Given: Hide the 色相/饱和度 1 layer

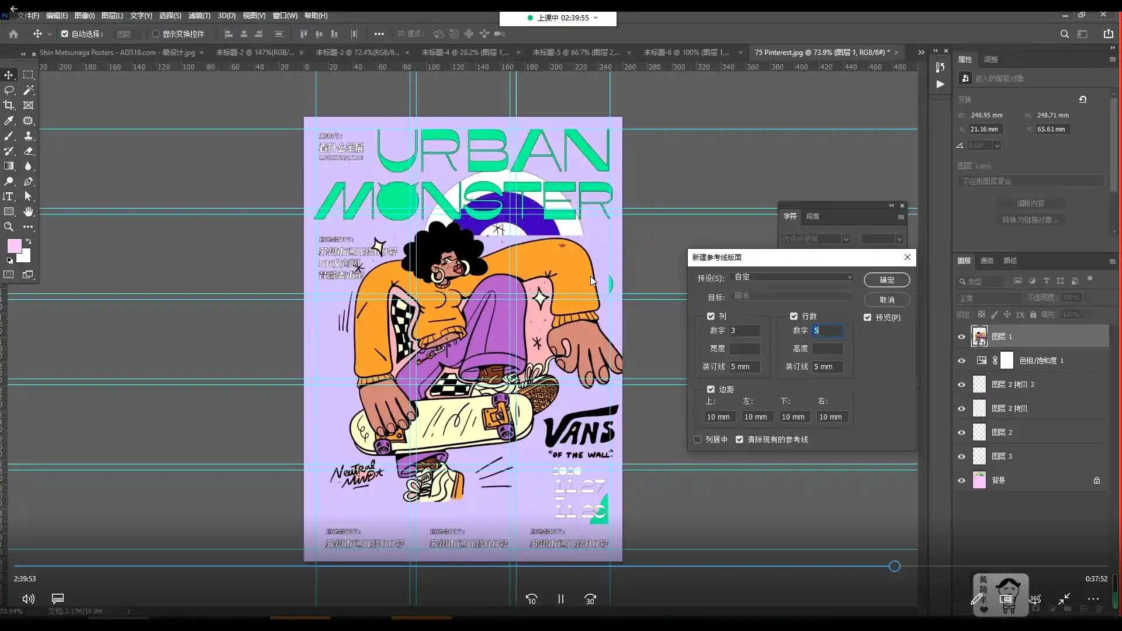Looking at the screenshot, I should [x=961, y=360].
